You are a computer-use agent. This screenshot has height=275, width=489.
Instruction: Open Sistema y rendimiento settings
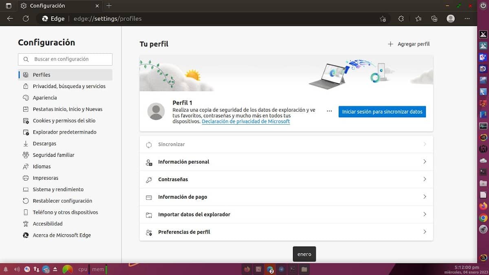point(65,189)
